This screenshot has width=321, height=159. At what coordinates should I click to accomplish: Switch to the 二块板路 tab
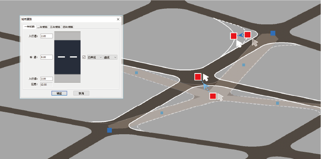point(42,27)
